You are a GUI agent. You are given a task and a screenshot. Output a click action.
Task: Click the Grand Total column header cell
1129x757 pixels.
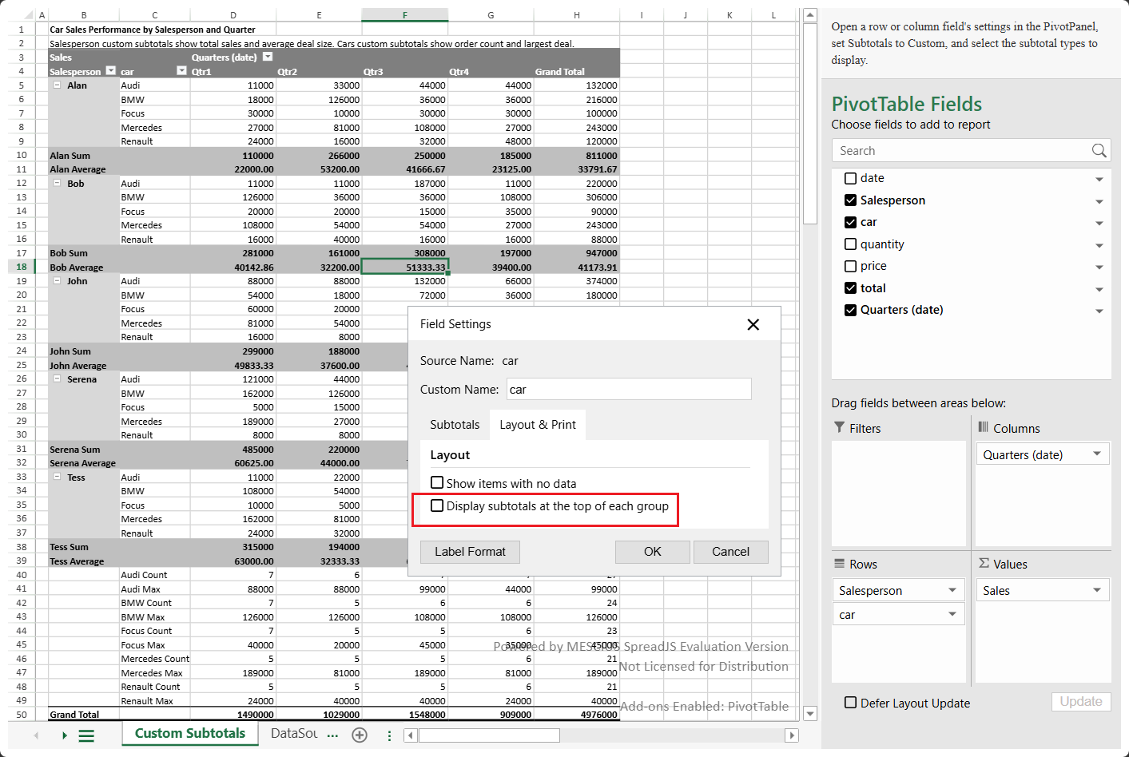576,71
